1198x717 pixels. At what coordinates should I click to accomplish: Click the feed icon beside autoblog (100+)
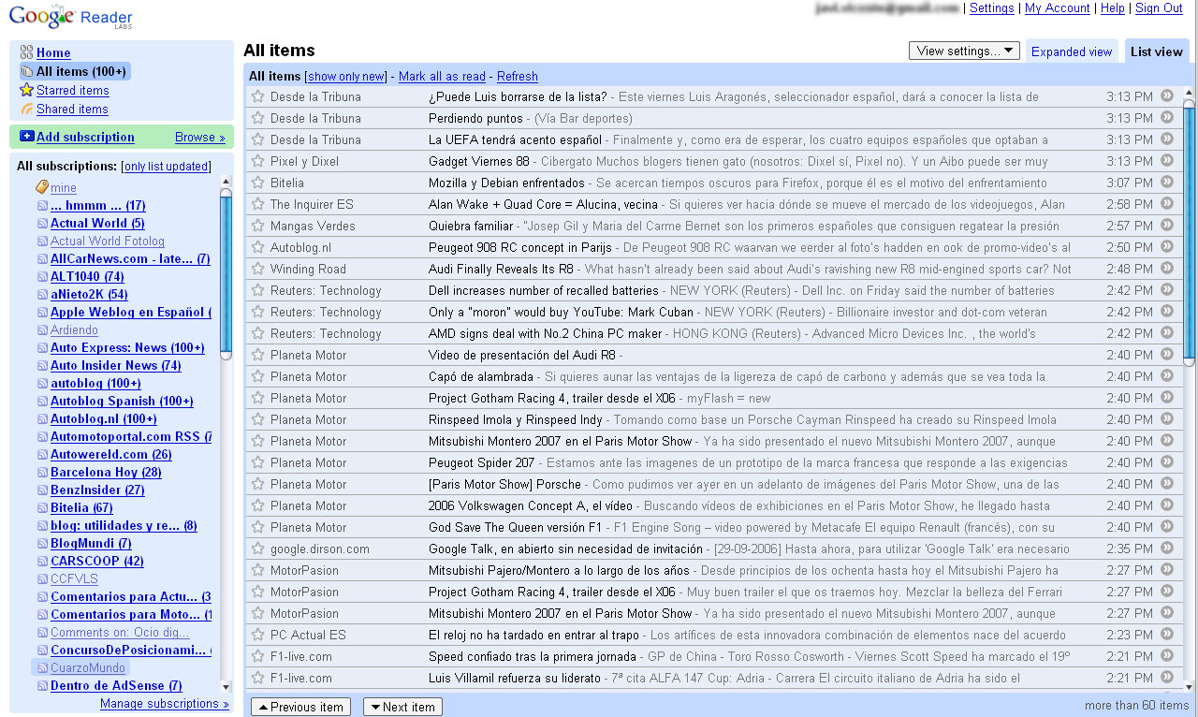42,383
